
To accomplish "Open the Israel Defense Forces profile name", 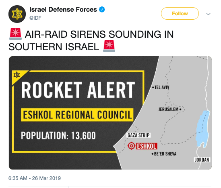I will click(63, 10).
